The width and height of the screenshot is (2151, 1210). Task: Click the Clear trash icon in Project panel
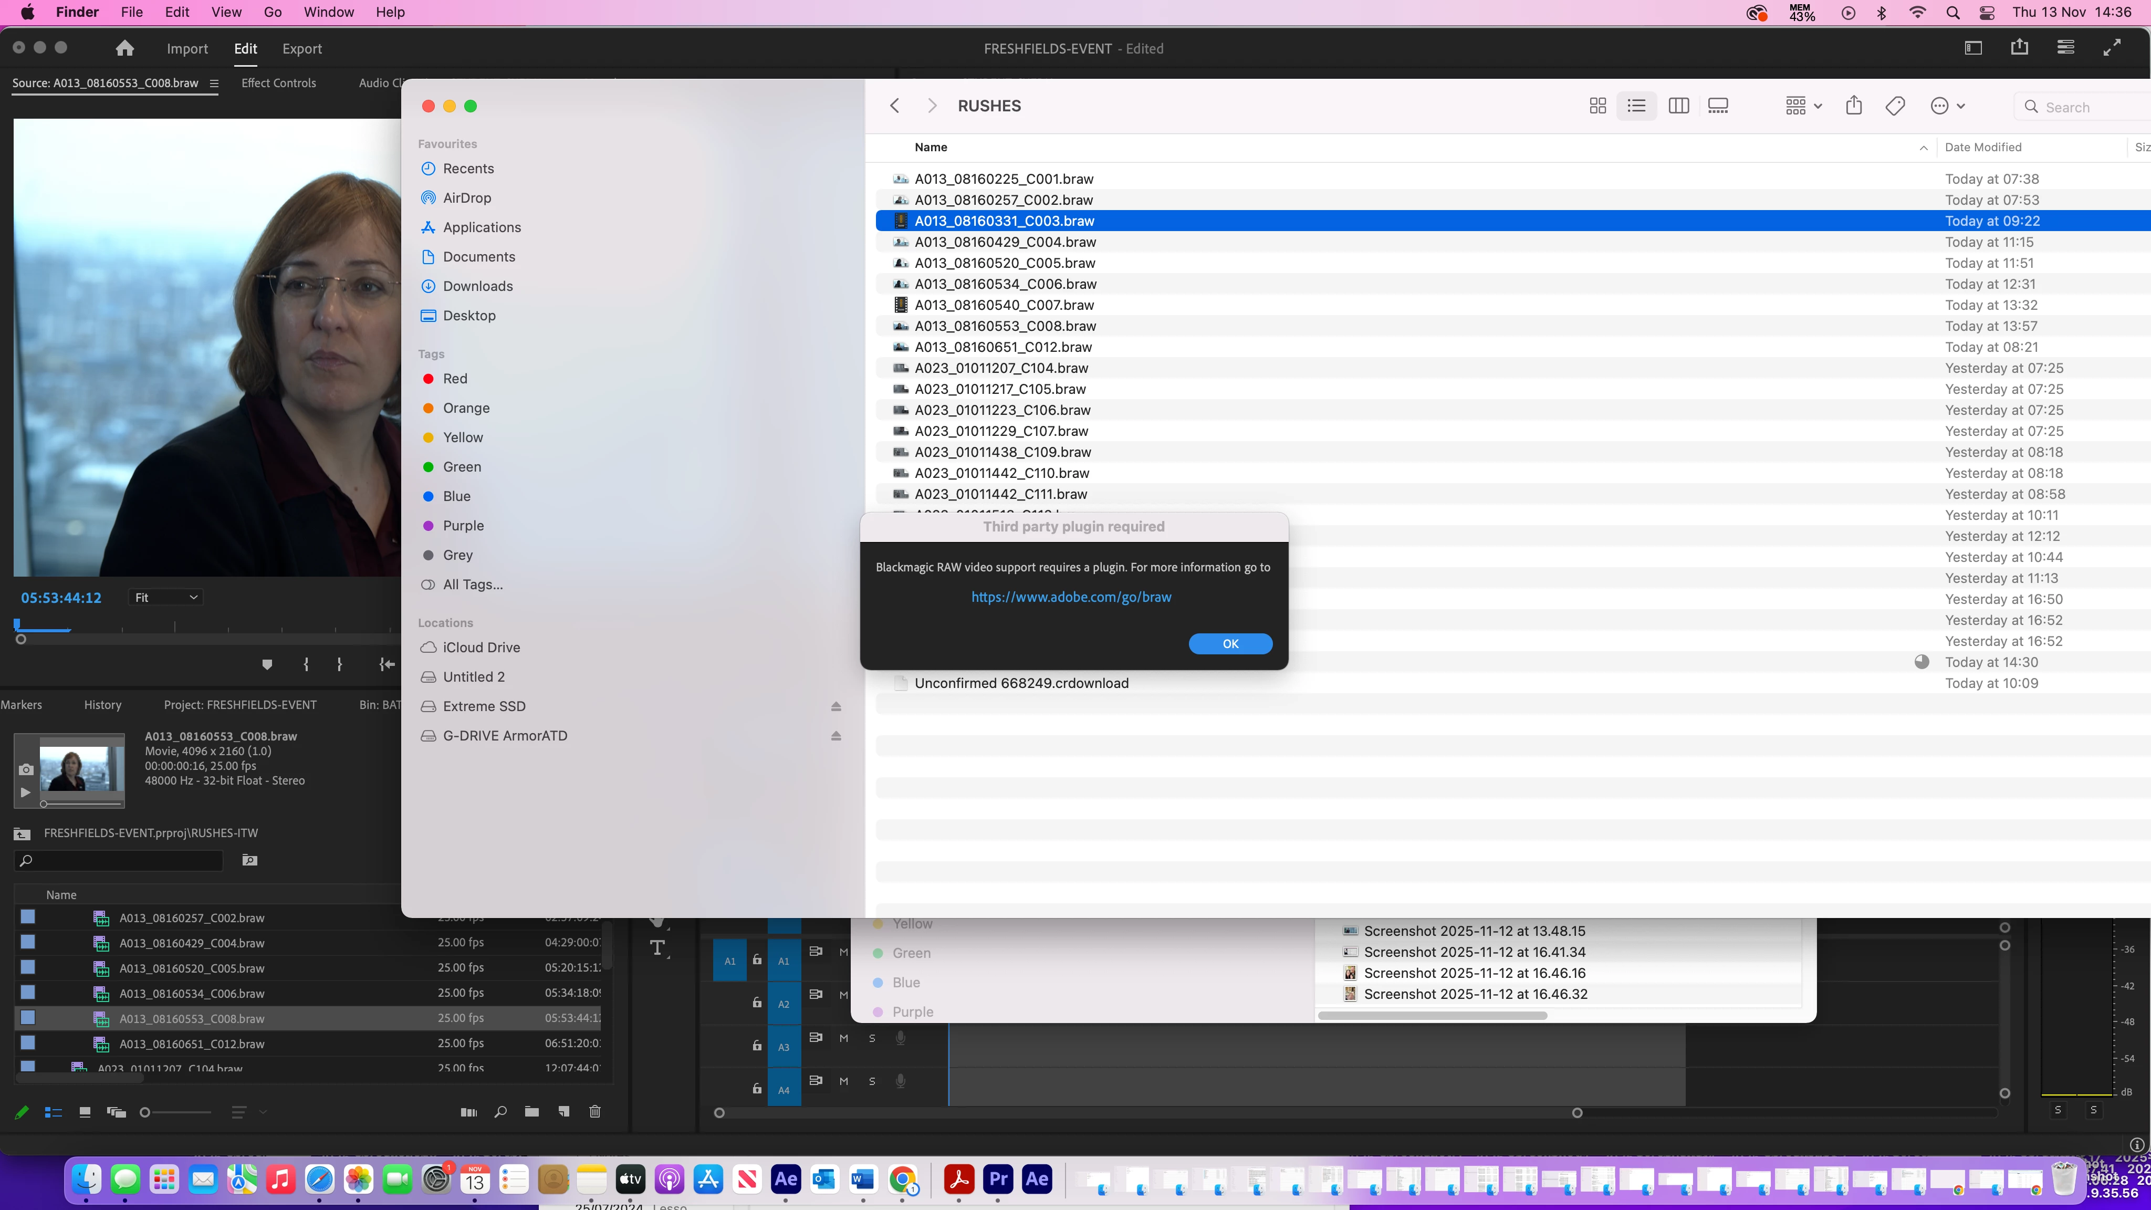click(x=594, y=1111)
